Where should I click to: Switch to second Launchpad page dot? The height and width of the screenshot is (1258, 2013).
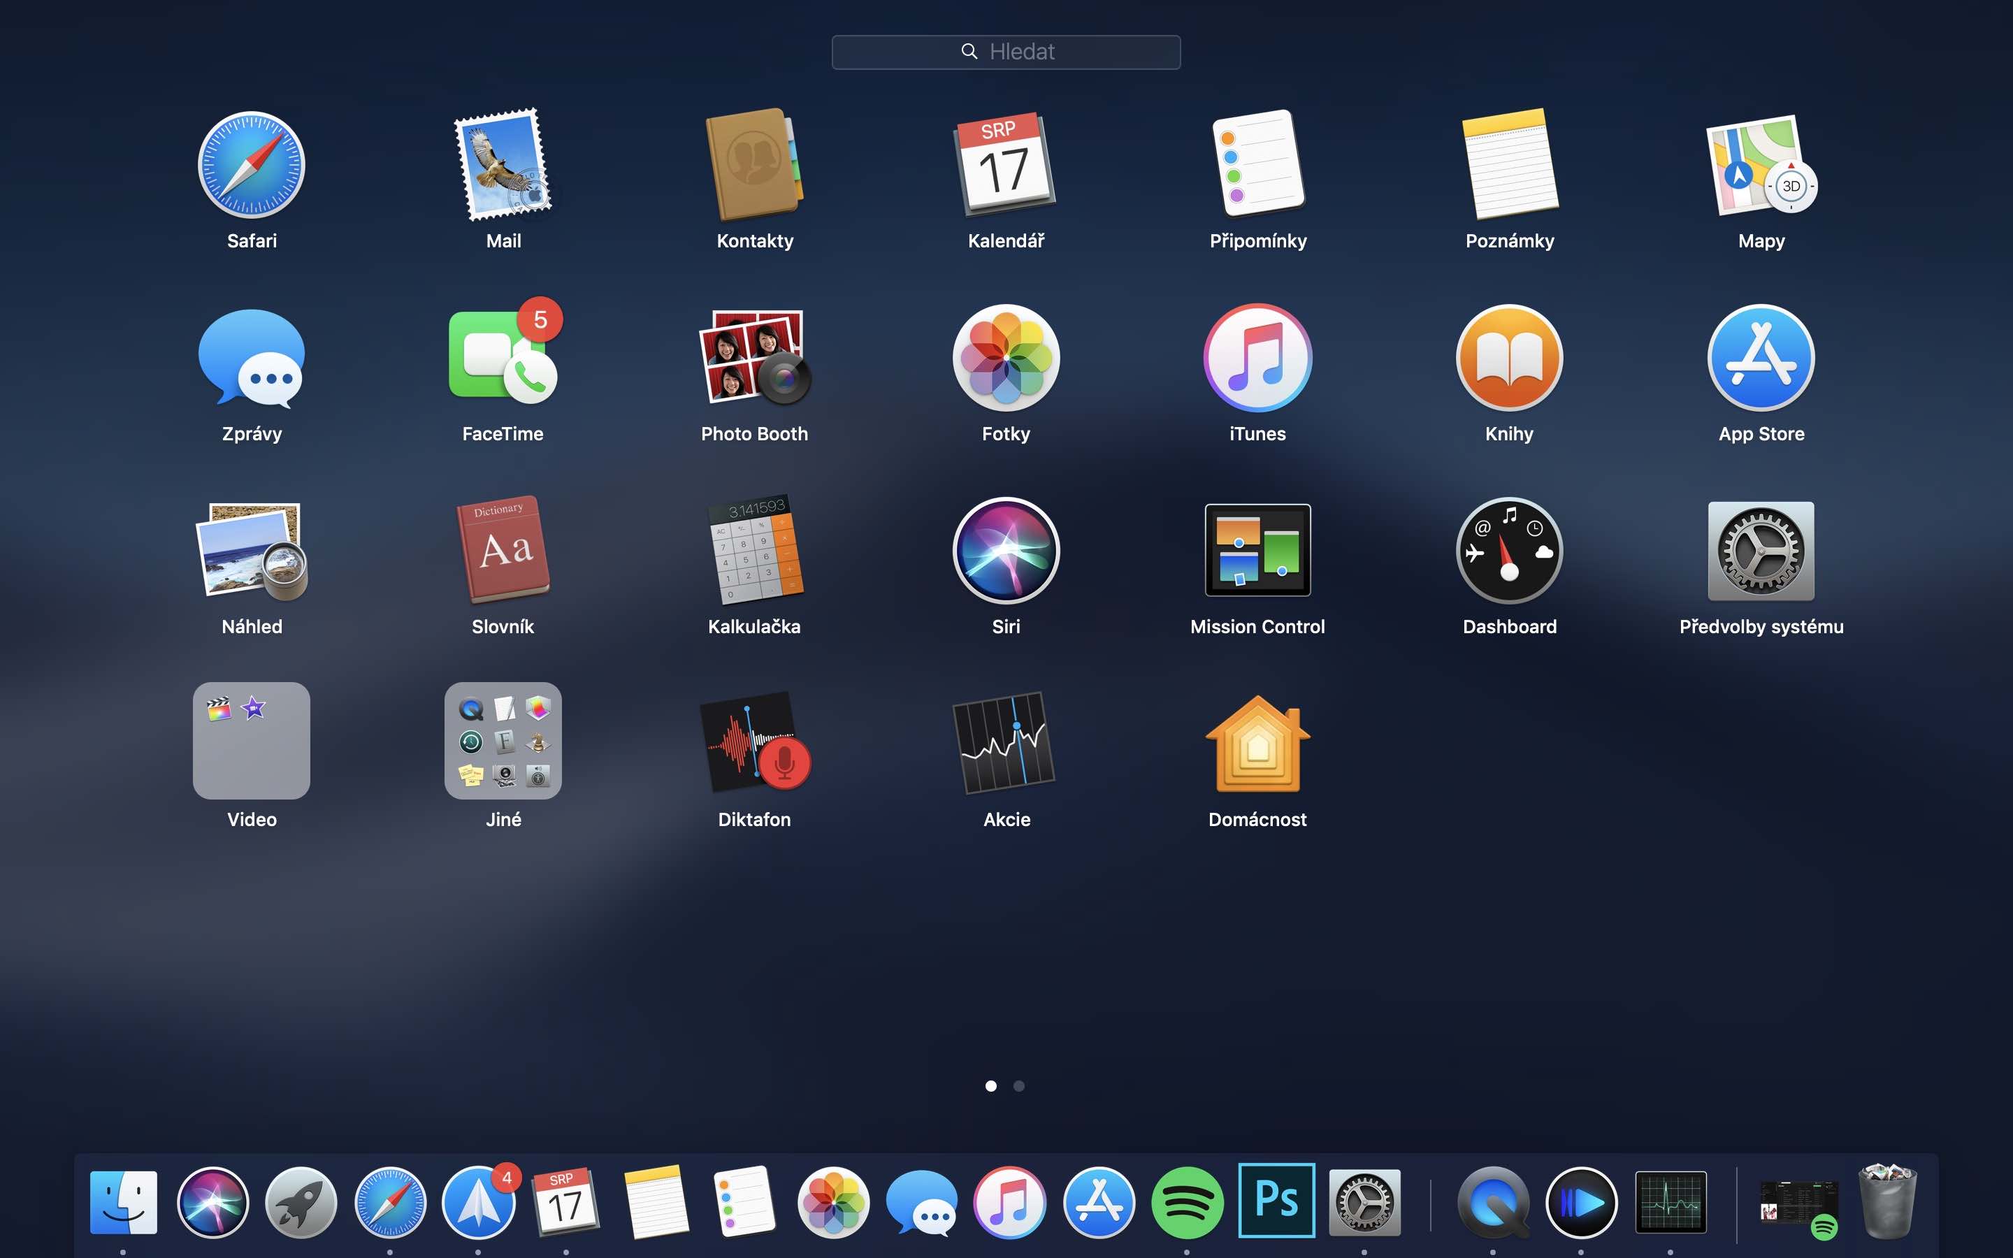pos(1019,1086)
